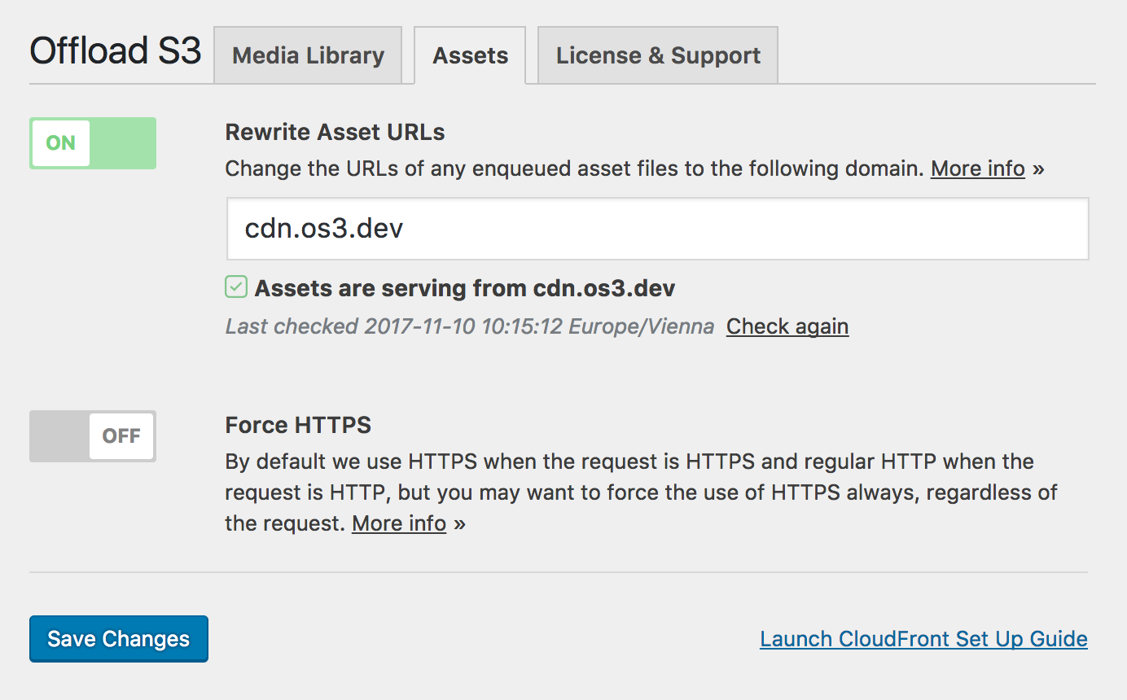Click 'Assets are serving from cdn.os3.dev' text
The width and height of the screenshot is (1127, 700).
coord(465,288)
